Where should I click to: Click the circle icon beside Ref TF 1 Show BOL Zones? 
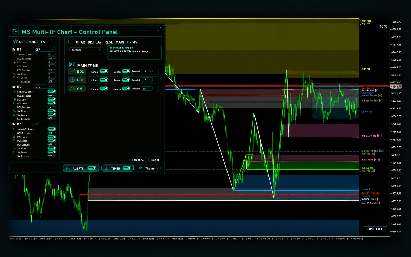(x=14, y=54)
